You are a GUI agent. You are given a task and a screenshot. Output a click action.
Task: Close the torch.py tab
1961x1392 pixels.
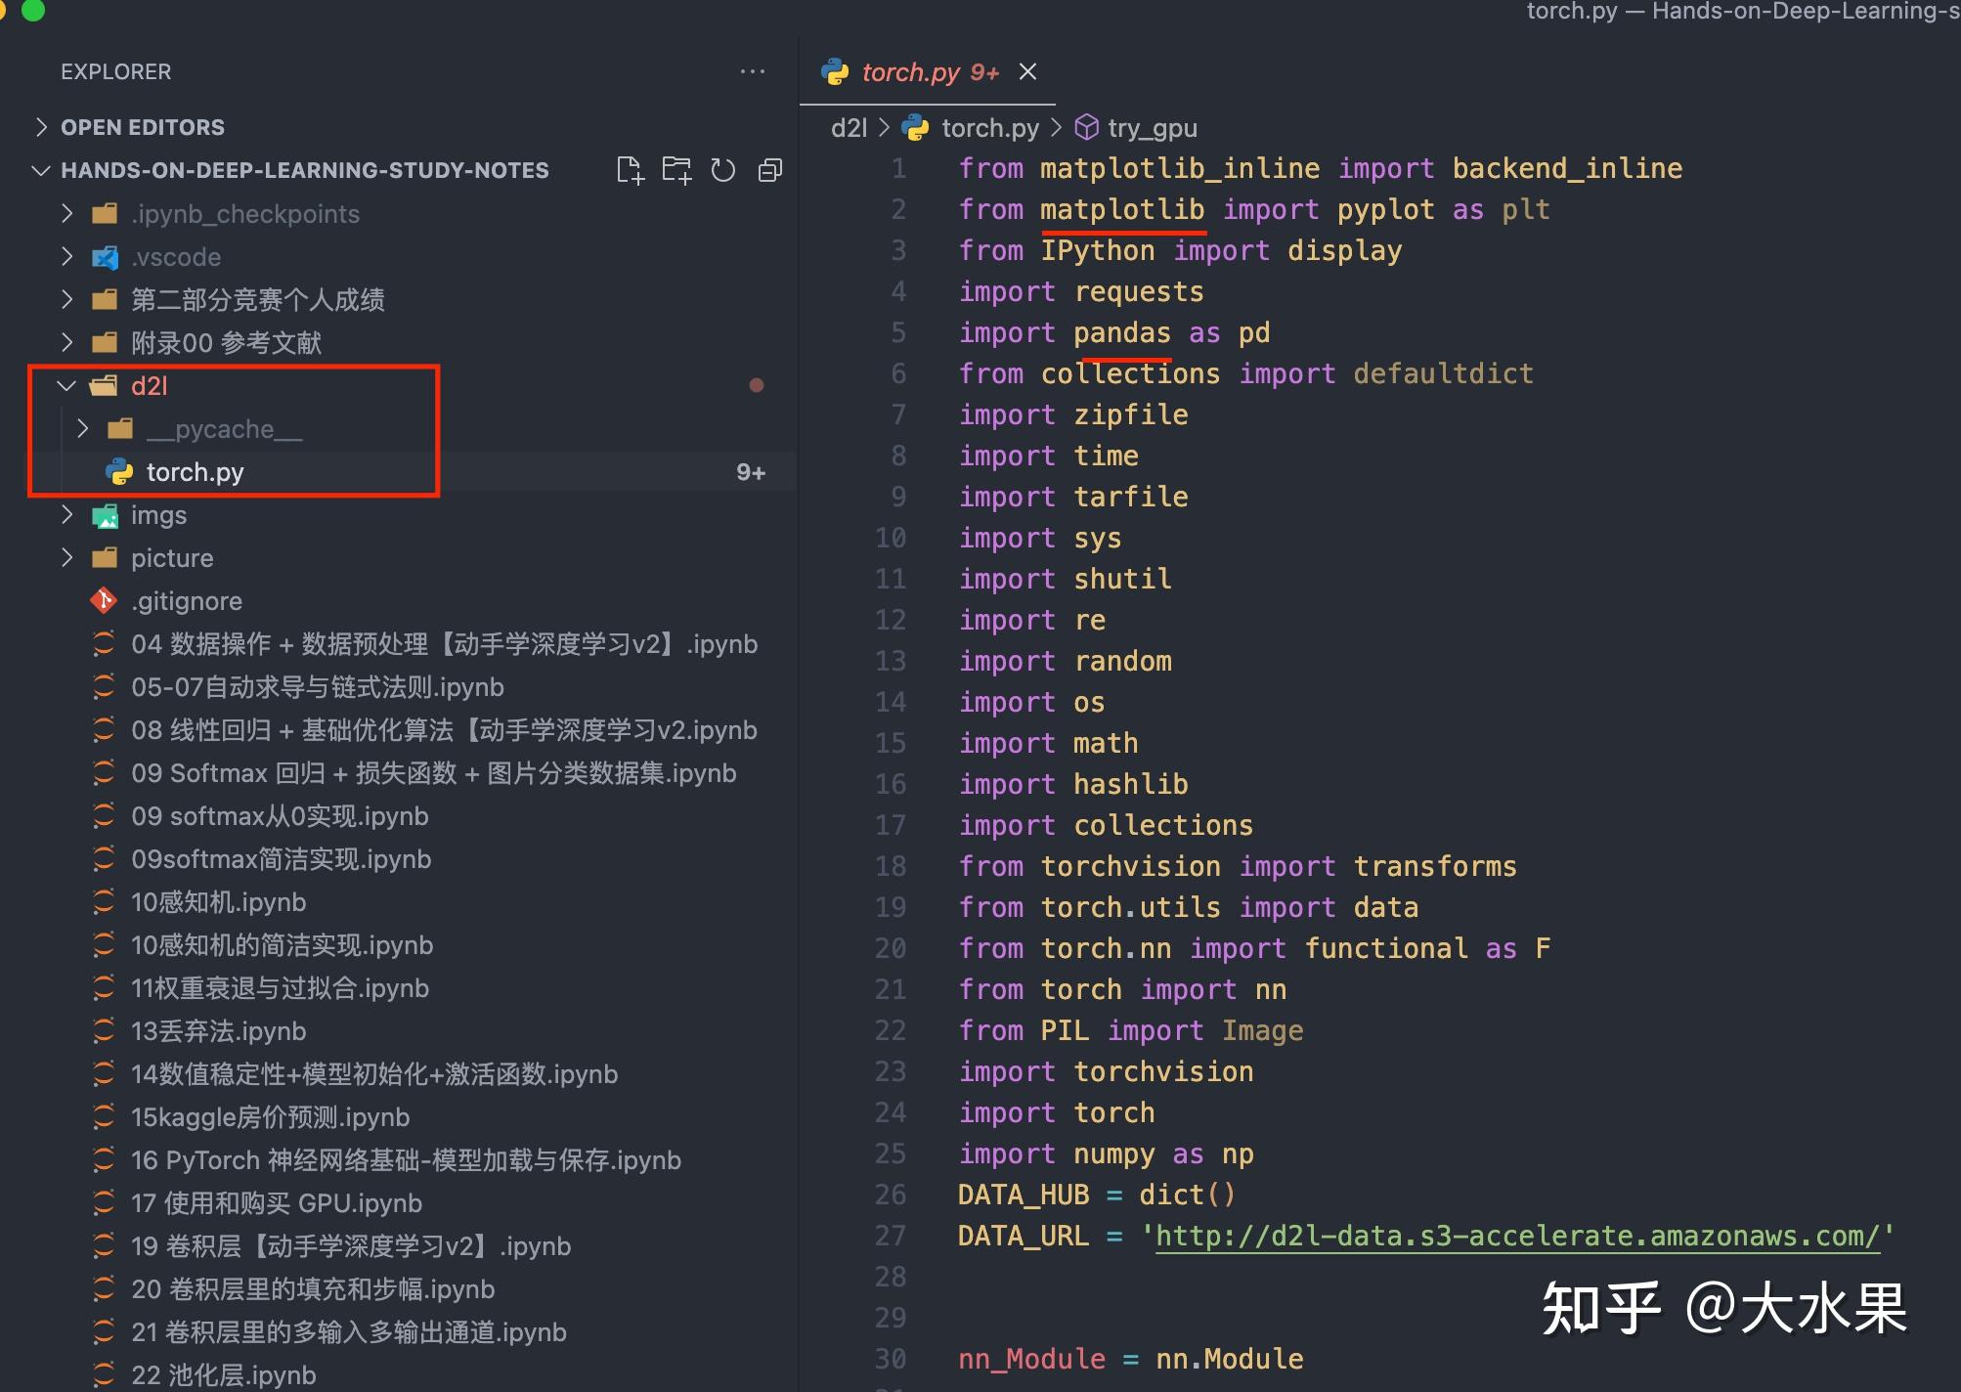pyautogui.click(x=1027, y=70)
